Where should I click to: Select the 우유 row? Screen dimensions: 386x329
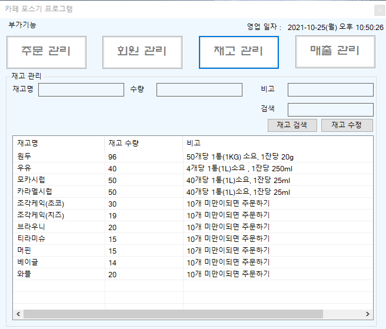coord(193,168)
